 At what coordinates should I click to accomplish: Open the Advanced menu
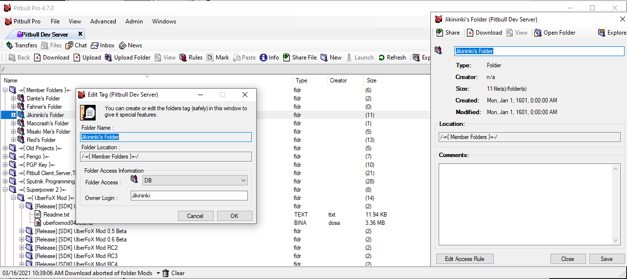click(x=103, y=21)
